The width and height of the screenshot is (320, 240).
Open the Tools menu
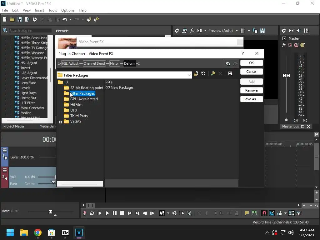coord(52,10)
